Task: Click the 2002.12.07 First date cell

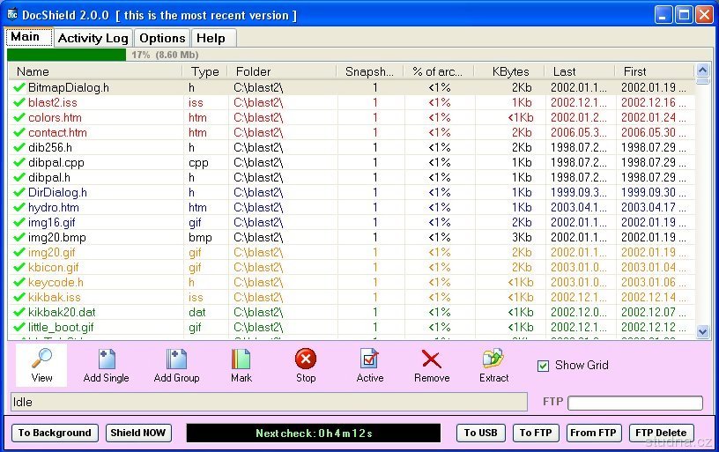Action: coord(653,312)
